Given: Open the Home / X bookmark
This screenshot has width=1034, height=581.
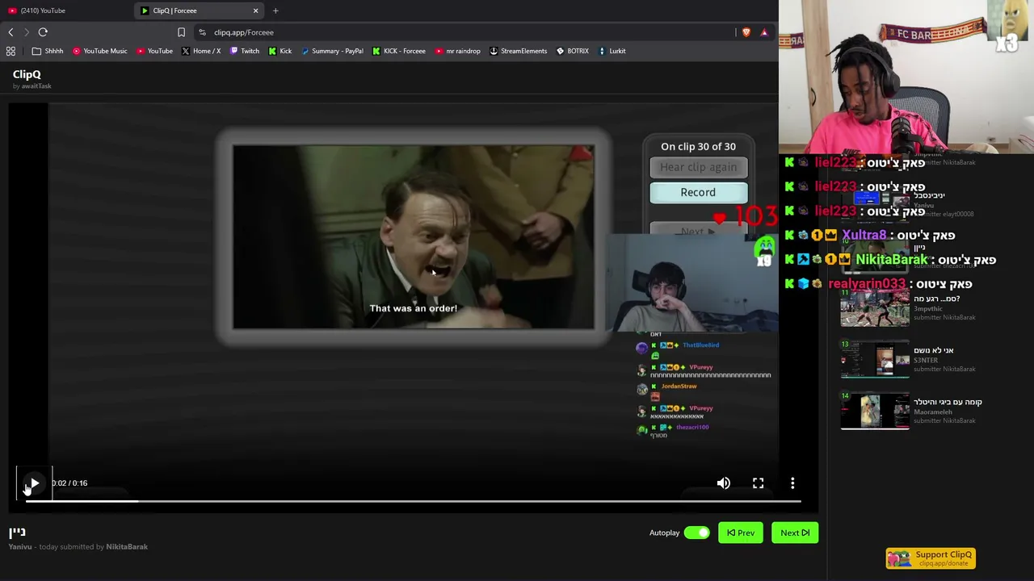Looking at the screenshot, I should tap(201, 51).
